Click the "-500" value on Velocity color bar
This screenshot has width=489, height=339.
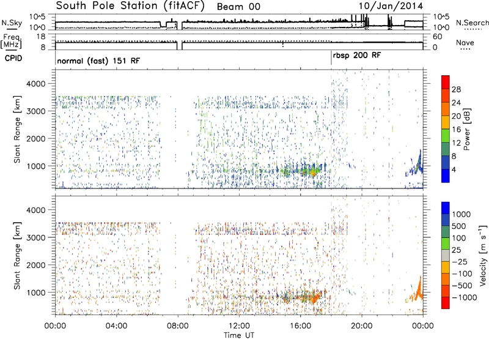pyautogui.click(x=463, y=285)
